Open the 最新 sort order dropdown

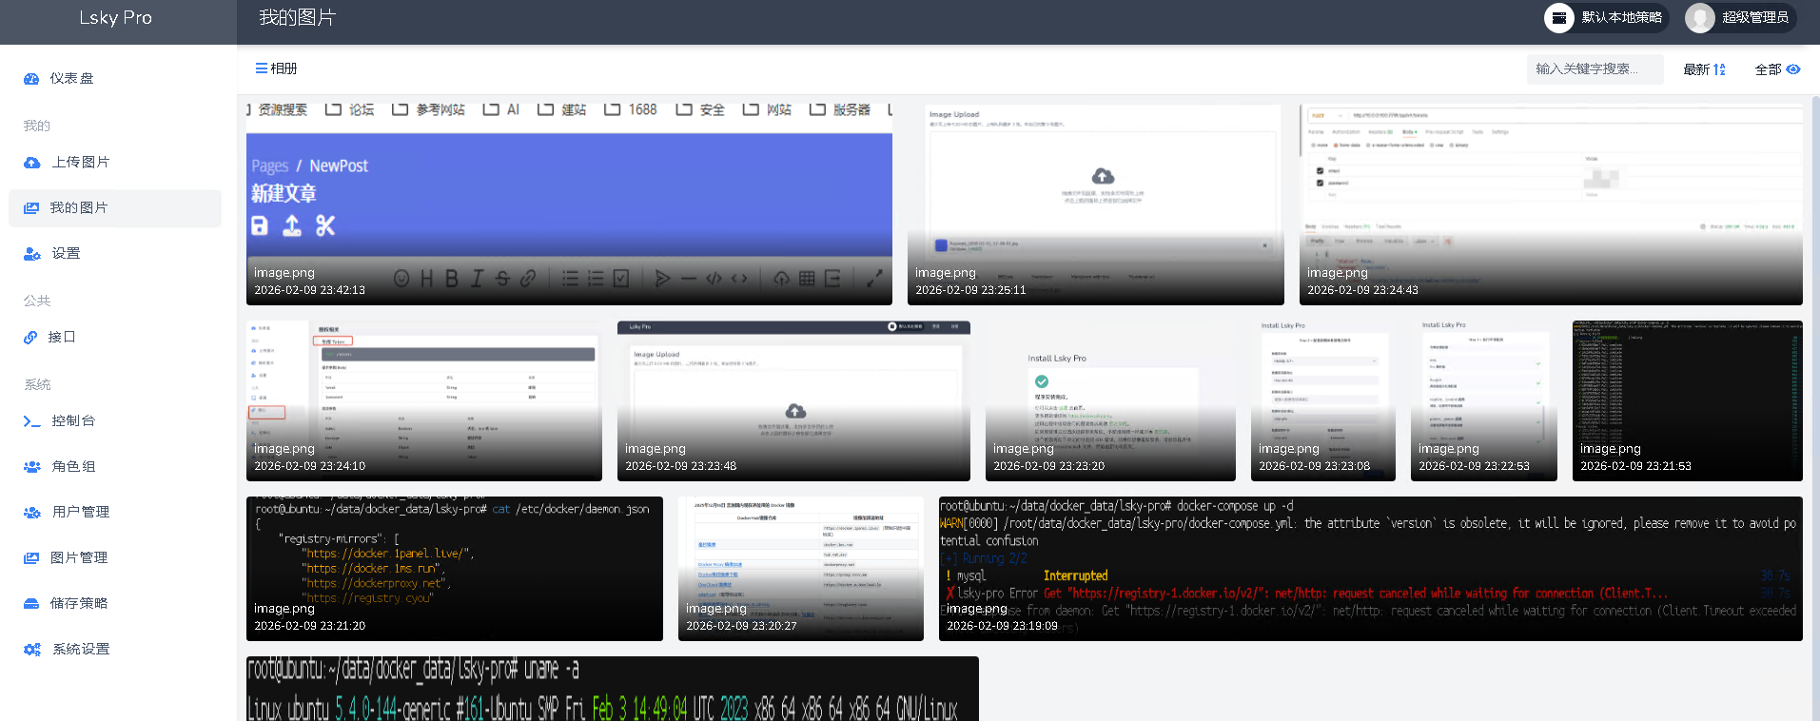(x=1704, y=69)
